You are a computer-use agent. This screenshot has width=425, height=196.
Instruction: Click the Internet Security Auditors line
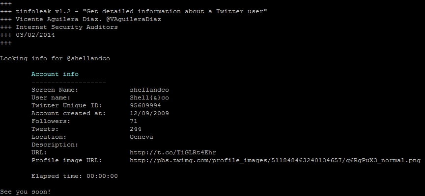point(59,27)
